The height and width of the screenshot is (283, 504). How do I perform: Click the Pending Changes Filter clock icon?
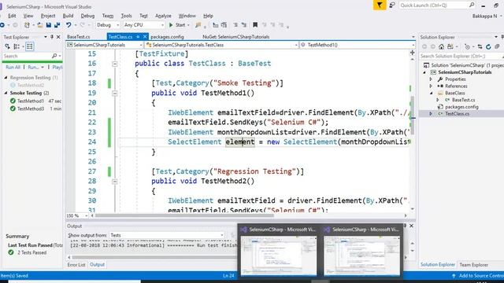click(x=467, y=47)
